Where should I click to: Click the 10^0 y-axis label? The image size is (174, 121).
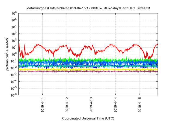pos(14,54)
